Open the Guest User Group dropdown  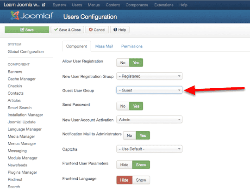(150, 90)
